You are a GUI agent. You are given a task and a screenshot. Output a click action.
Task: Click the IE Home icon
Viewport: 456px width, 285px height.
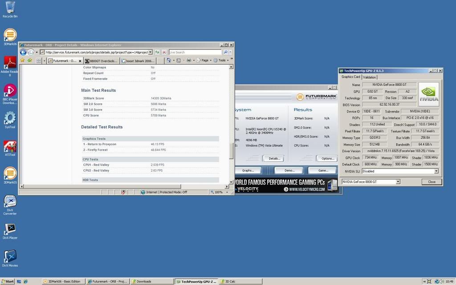(x=169, y=61)
